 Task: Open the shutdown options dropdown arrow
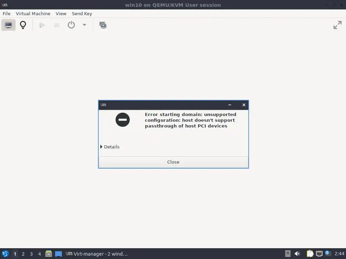(84, 25)
